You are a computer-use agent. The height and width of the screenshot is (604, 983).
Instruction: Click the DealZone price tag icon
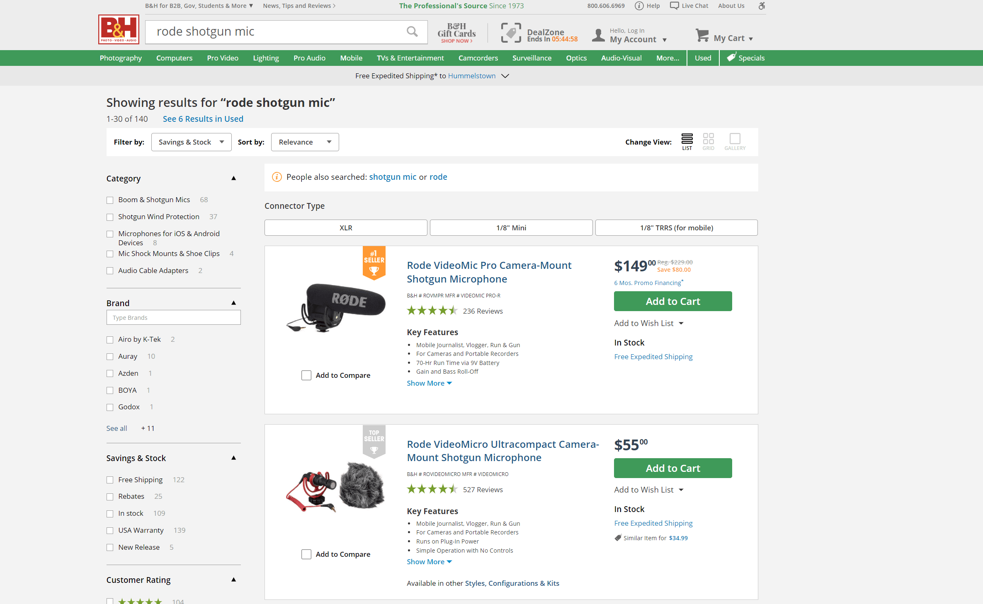[511, 32]
